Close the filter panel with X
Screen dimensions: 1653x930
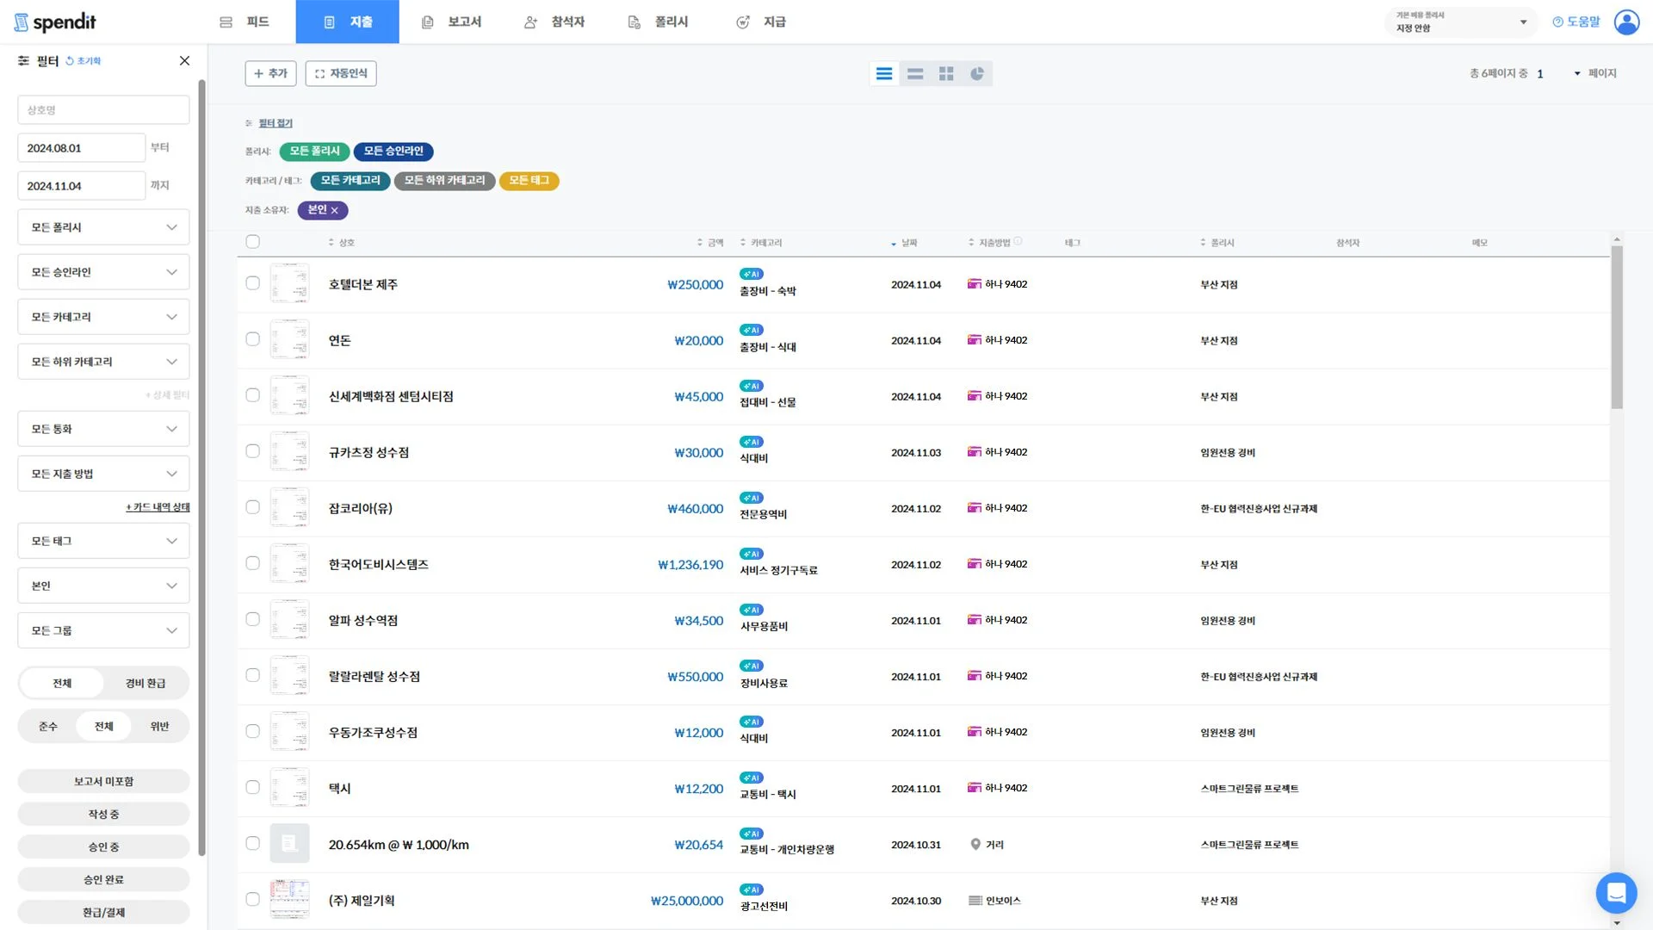click(x=184, y=61)
